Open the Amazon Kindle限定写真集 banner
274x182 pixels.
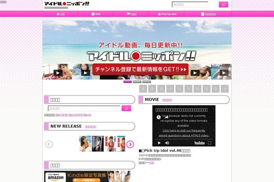click(x=87, y=177)
